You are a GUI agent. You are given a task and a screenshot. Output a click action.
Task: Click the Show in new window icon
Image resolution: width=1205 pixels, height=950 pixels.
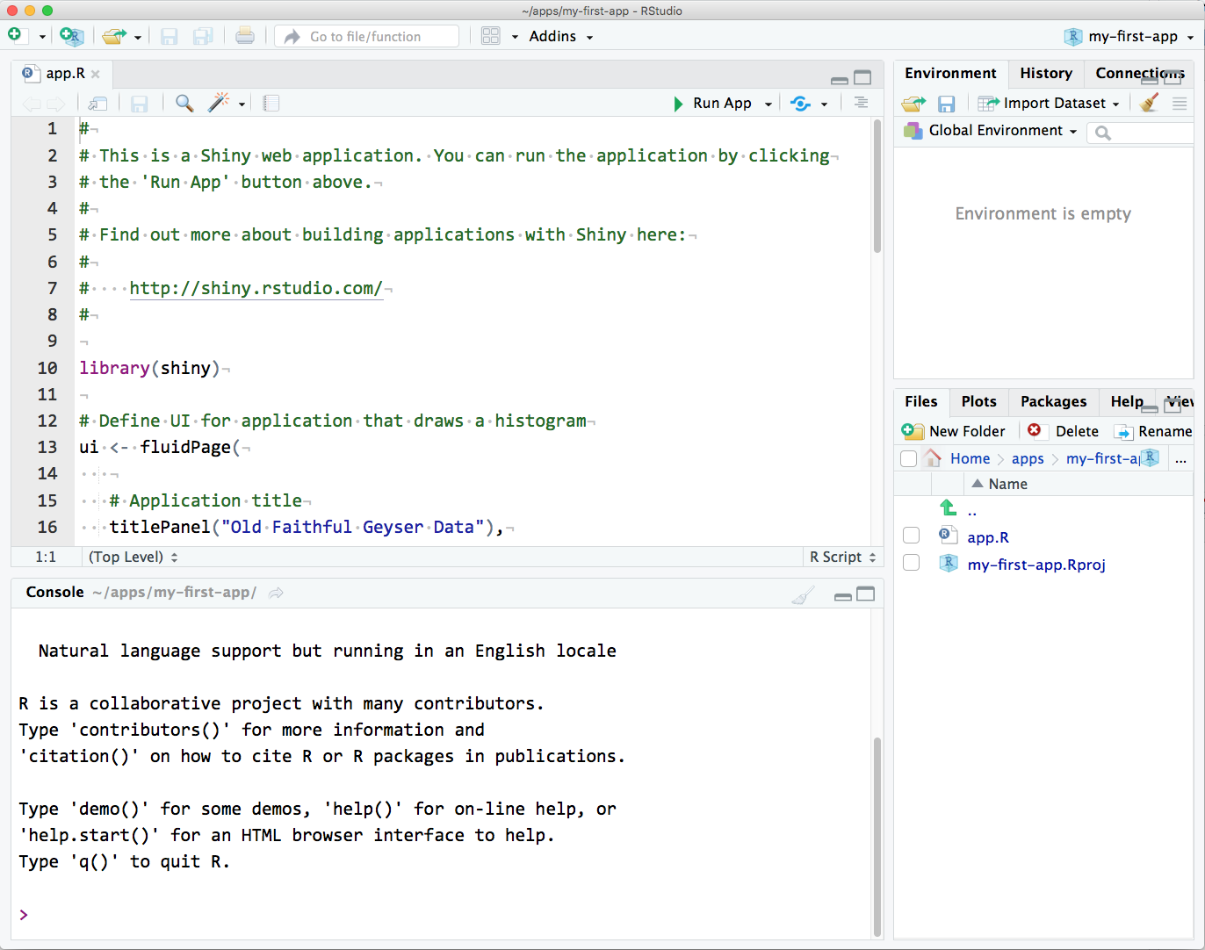(97, 104)
